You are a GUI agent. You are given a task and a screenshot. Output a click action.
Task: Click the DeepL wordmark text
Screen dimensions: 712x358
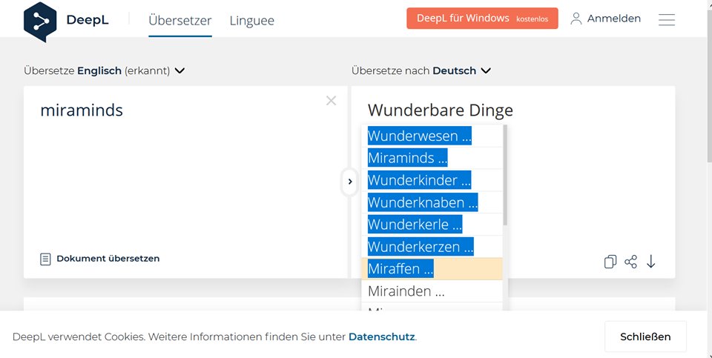88,20
